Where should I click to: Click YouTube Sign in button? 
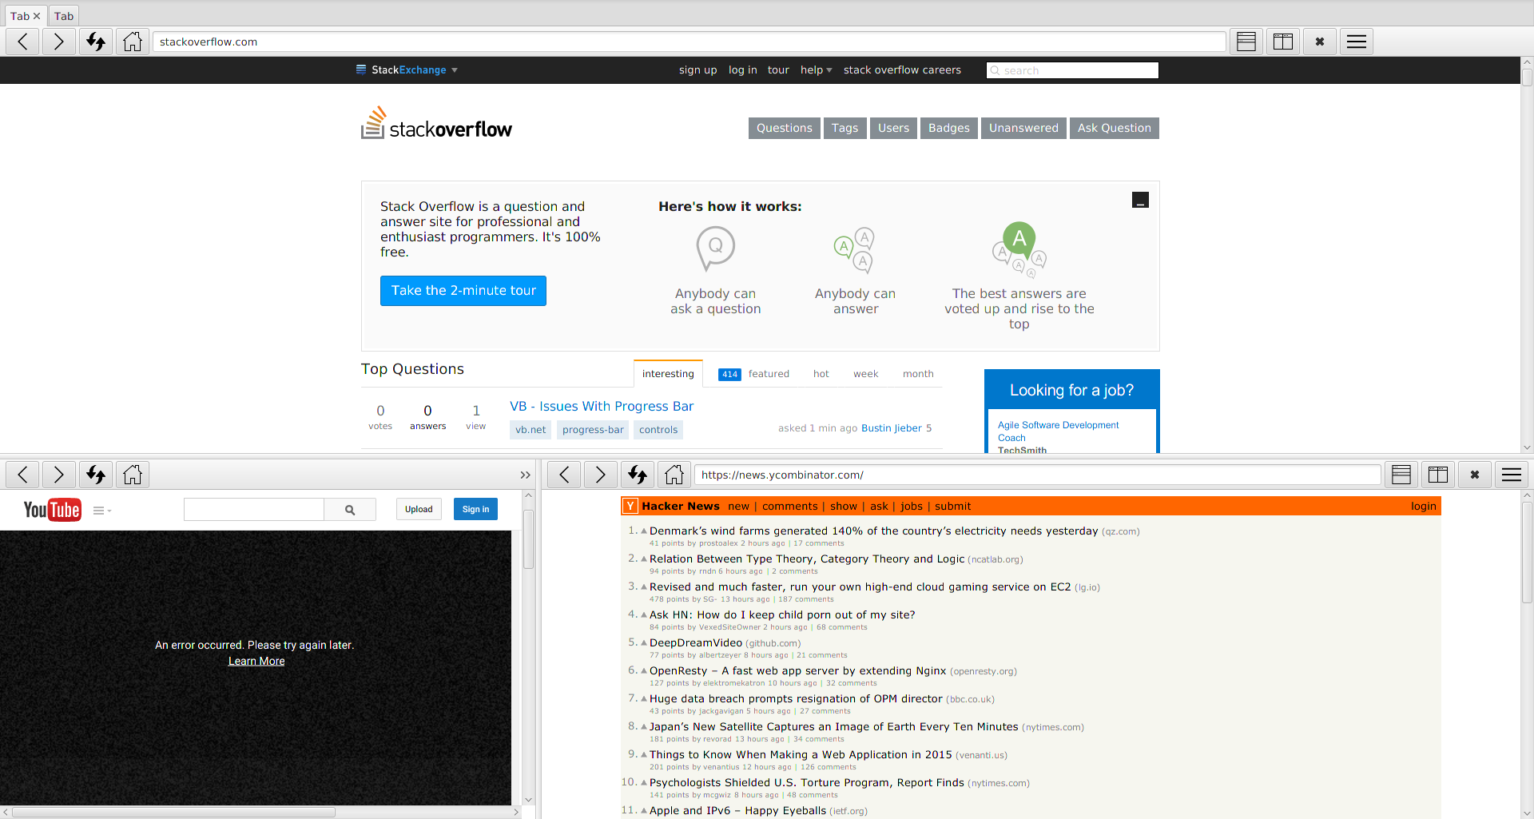(475, 509)
